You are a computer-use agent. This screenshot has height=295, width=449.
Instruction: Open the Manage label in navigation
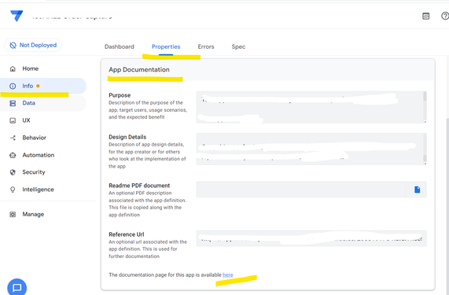pos(33,214)
